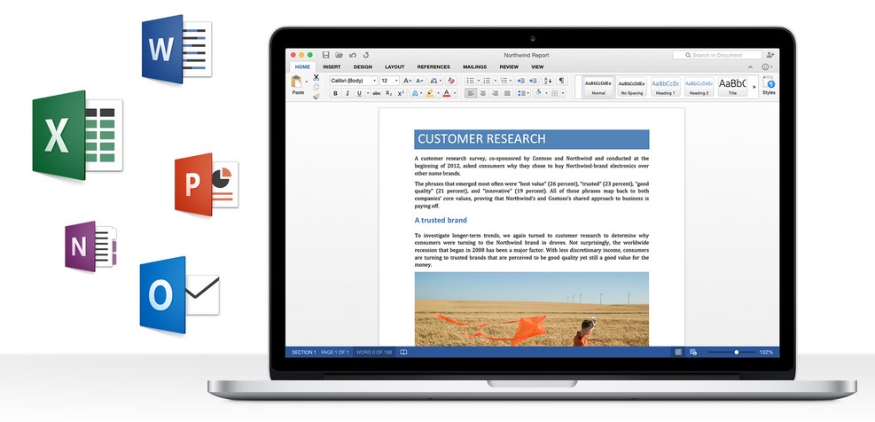Cut selection with scissors icon
The width and height of the screenshot is (875, 422).
click(x=316, y=78)
